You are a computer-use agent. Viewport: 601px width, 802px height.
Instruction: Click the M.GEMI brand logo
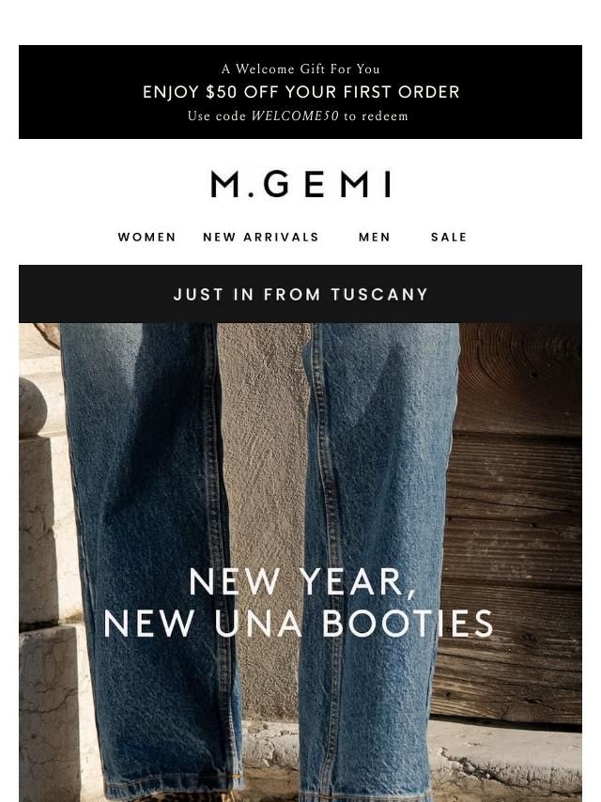click(300, 184)
